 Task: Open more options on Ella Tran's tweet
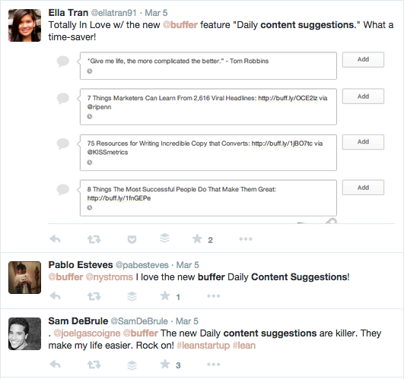pos(246,239)
